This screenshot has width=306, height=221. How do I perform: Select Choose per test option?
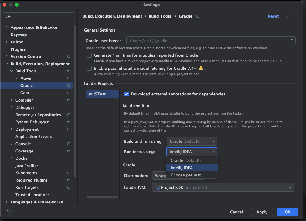click(192, 175)
